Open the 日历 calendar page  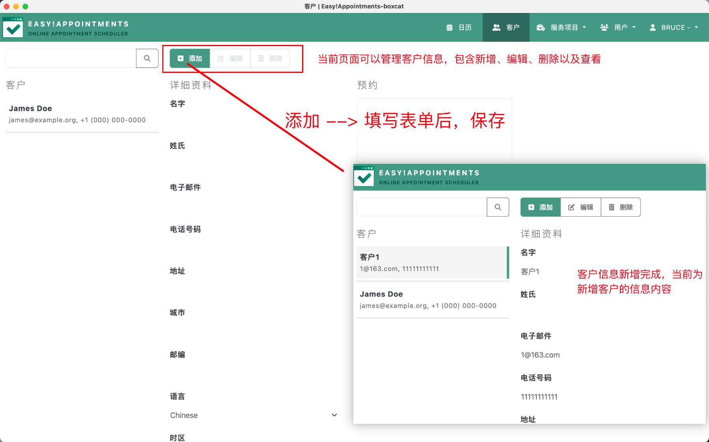[459, 28]
